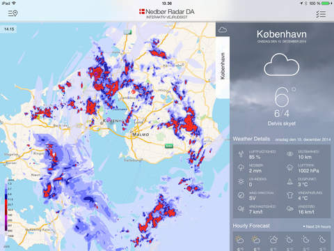Click the UV index sun icon
This screenshot has height=251, width=334.
[241, 181]
